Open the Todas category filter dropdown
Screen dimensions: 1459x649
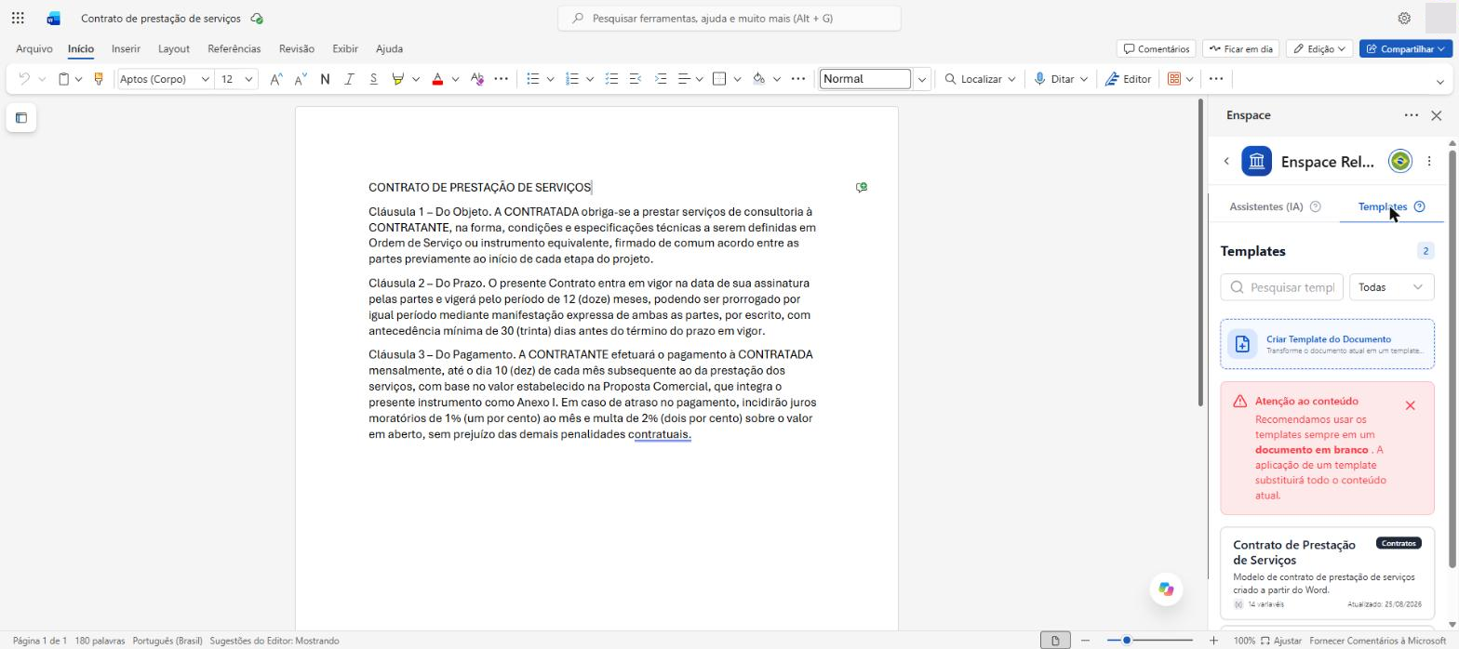(x=1392, y=287)
